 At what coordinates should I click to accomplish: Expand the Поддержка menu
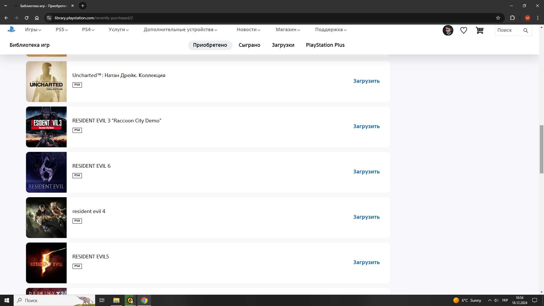click(x=331, y=30)
